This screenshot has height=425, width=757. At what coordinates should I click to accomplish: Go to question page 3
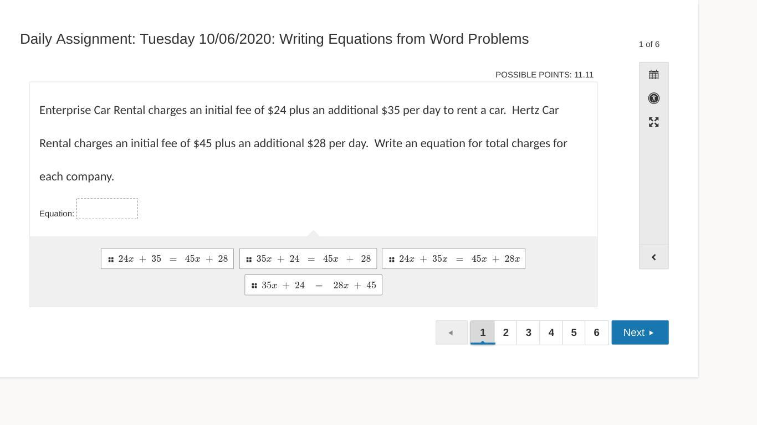pos(528,333)
